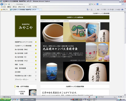Image resolution: width=126 pixels, height=101 pixels.
Task: Open the Feeds icon in command bar
Action: [x=91, y=9]
